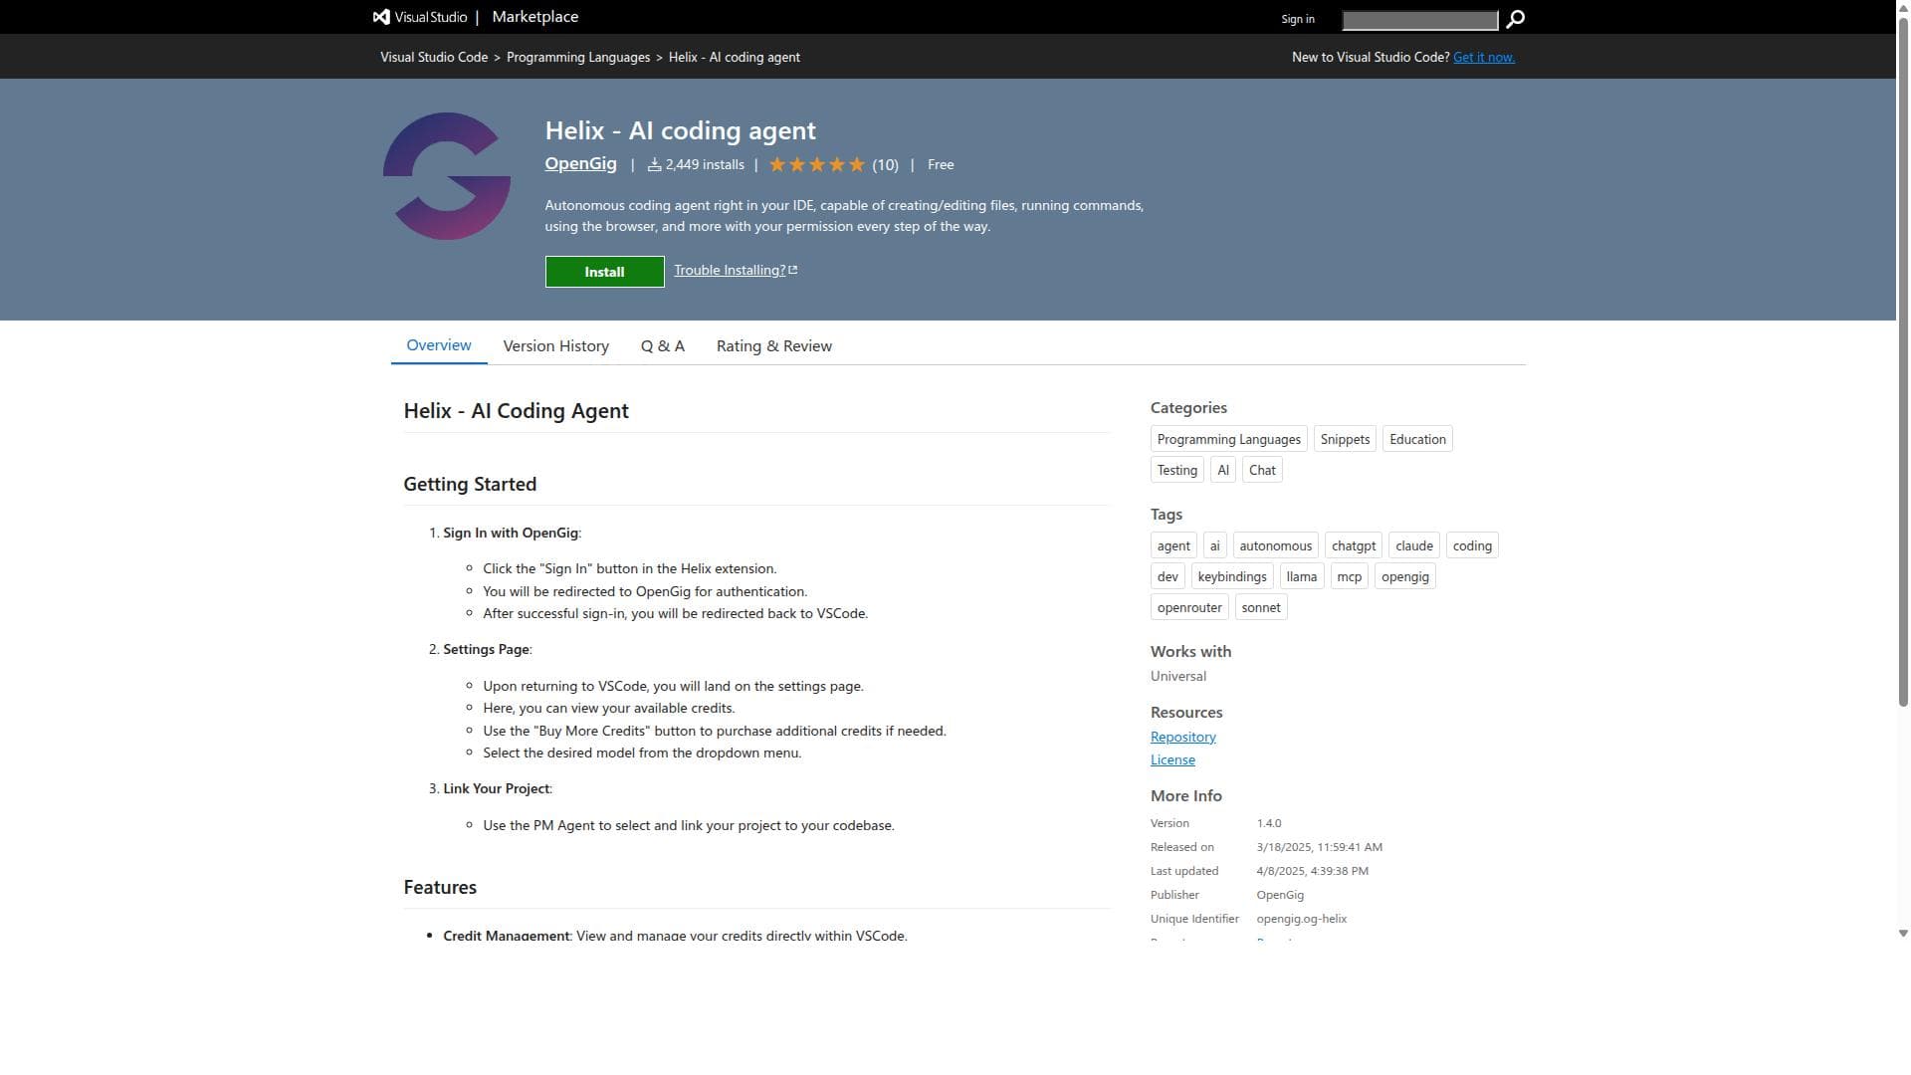Click the sonnet tag
Screen dimensions: 1911x1075
tap(1261, 607)
